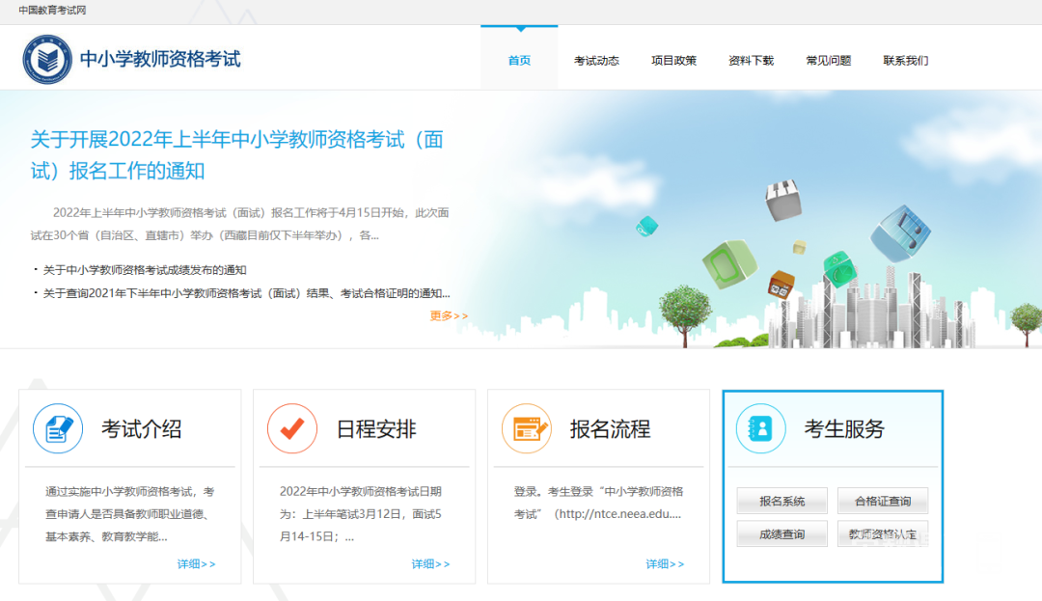Click summary text mentioning 4月15日开始
1042x601 pixels.
240,224
